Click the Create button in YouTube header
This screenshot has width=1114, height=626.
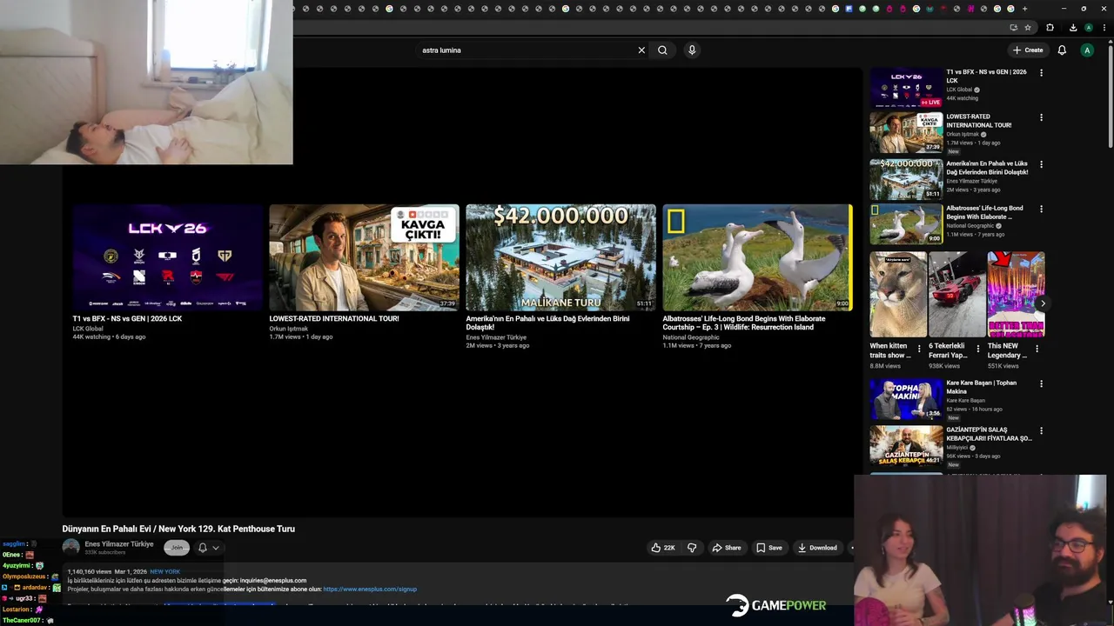pyautogui.click(x=1028, y=50)
